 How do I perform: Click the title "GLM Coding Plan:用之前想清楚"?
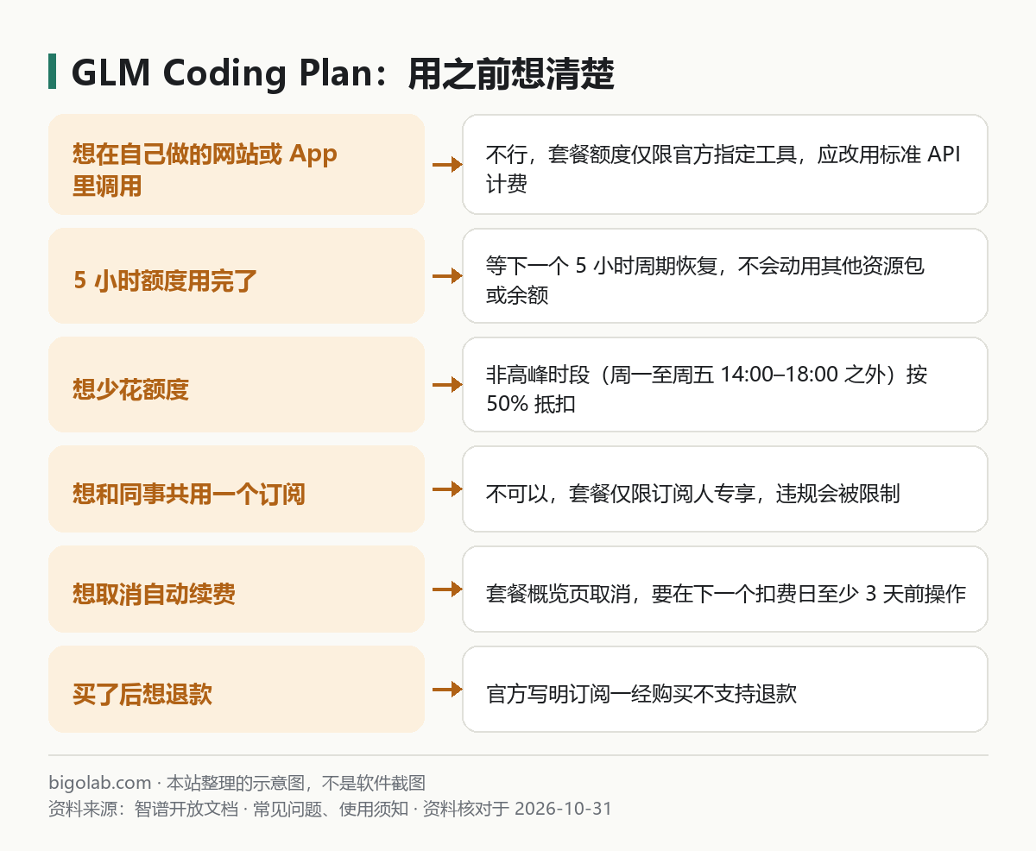pos(343,73)
